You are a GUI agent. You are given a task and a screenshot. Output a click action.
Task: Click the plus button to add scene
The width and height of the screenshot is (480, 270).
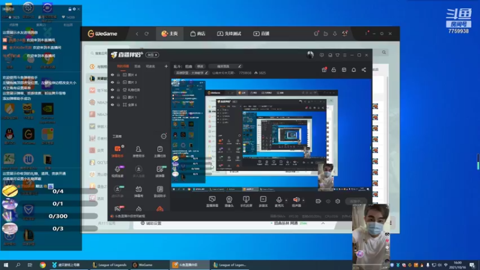(x=166, y=66)
